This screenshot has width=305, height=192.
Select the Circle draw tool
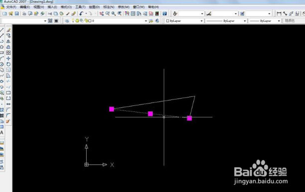2,64
